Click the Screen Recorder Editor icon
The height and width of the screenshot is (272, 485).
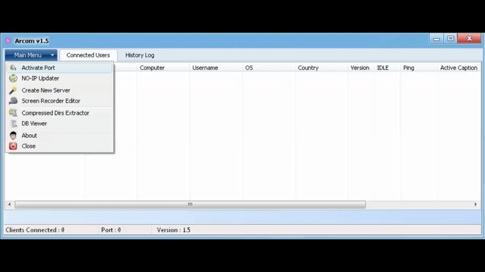pos(13,101)
